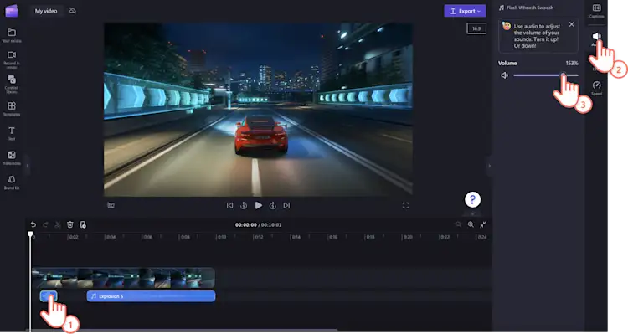
Task: Change the 16:9 aspect ratio
Action: tap(476, 28)
